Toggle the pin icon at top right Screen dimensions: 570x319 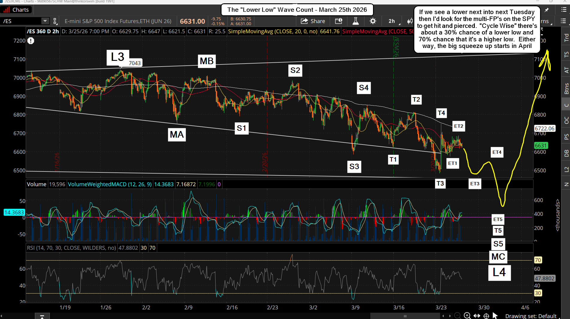[x=547, y=10]
